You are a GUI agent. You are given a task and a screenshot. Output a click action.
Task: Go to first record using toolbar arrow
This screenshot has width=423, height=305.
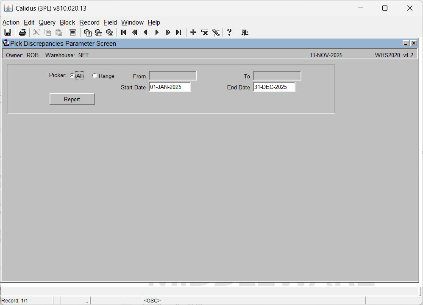pyautogui.click(x=124, y=33)
